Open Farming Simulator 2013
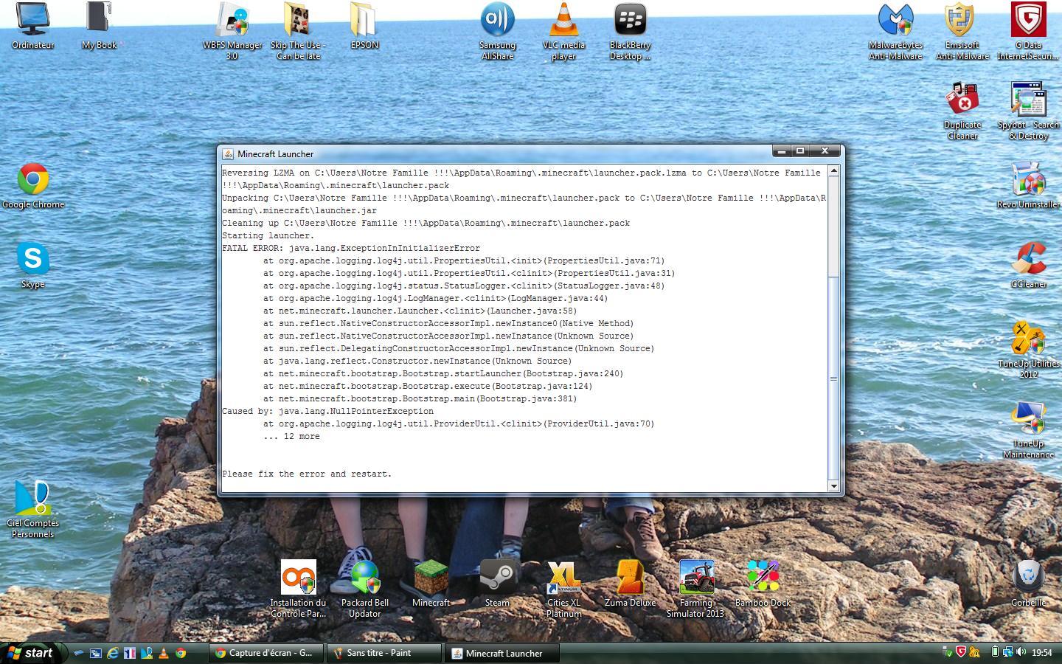 pyautogui.click(x=696, y=589)
